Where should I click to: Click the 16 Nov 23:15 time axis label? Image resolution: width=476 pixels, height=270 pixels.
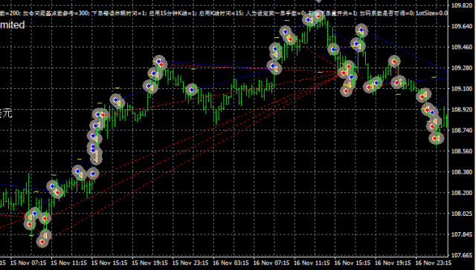click(433, 263)
